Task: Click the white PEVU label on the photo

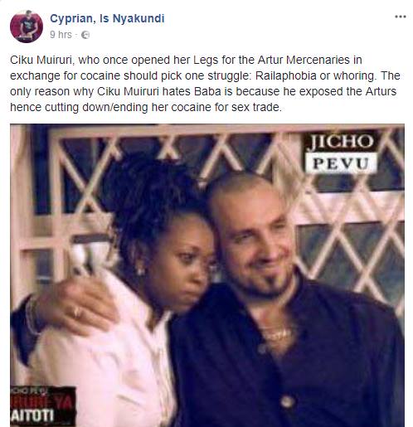Action: click(341, 163)
